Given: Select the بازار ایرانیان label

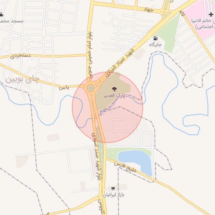Looking at the screenshot, I should point(113,195).
